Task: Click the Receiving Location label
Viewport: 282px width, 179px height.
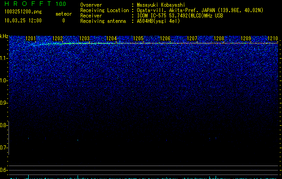Action: tap(104, 10)
